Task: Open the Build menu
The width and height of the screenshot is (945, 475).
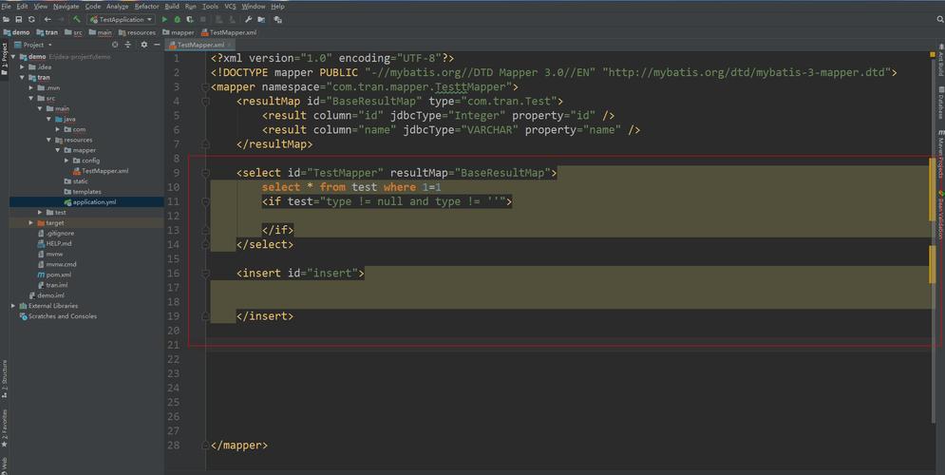Action: (172, 6)
